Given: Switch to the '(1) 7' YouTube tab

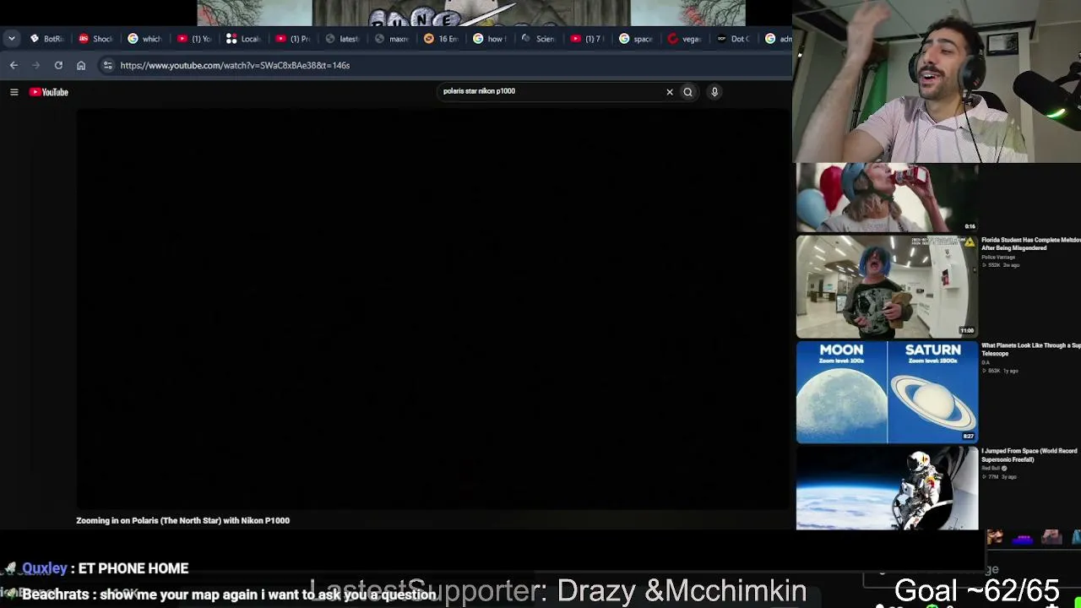Looking at the screenshot, I should click(588, 39).
